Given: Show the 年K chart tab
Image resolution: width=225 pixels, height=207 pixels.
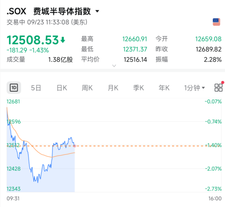Looking at the screenshot, I should pyautogui.click(x=164, y=88).
